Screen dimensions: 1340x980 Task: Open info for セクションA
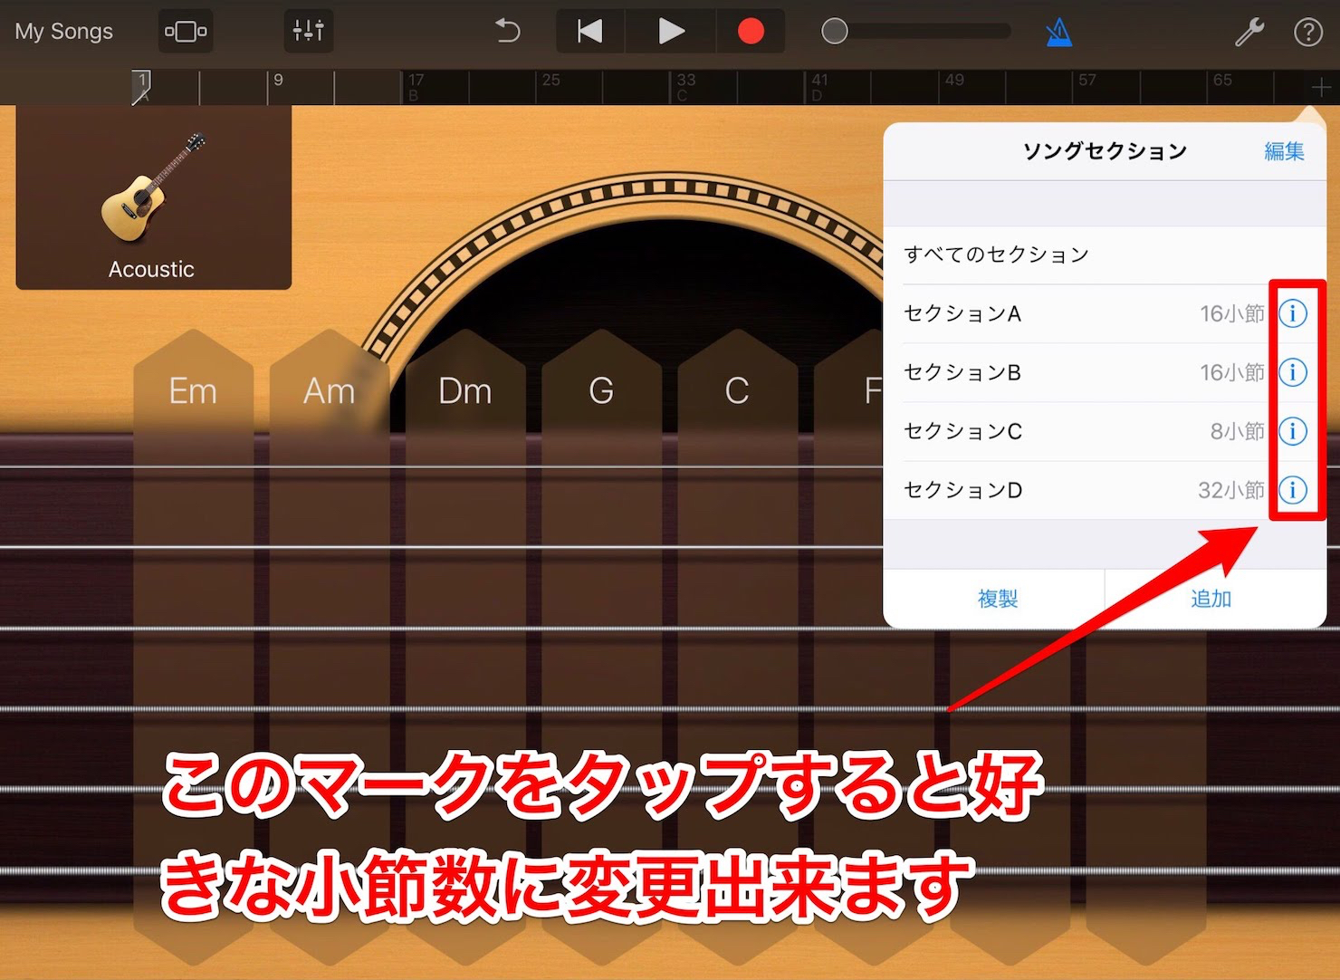pos(1293,313)
